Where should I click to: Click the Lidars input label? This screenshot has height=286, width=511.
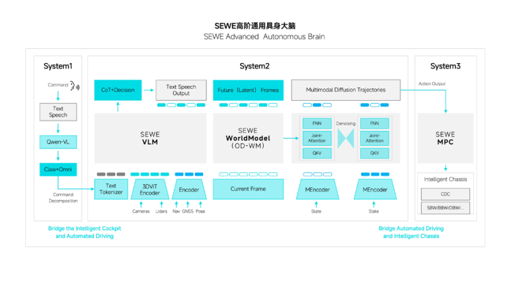[162, 211]
